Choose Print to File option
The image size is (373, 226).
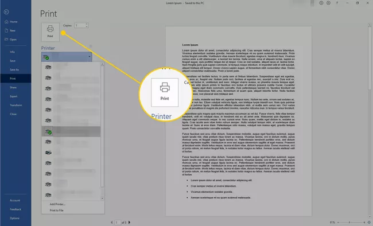tap(57, 211)
